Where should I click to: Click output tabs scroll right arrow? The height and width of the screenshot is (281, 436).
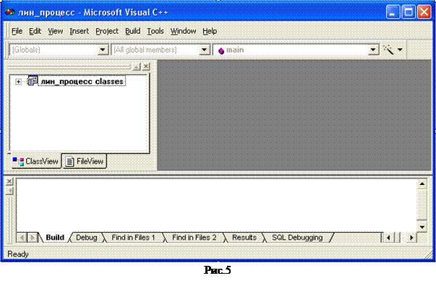click(33, 238)
